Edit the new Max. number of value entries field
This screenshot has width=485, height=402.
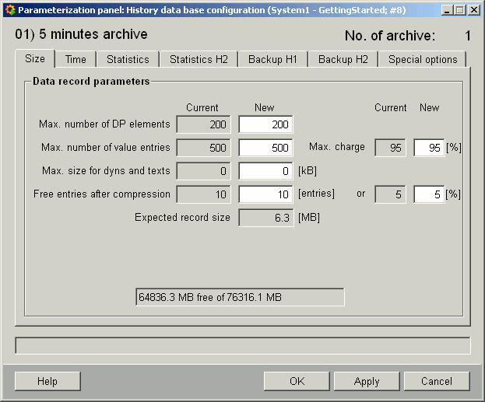[265, 148]
